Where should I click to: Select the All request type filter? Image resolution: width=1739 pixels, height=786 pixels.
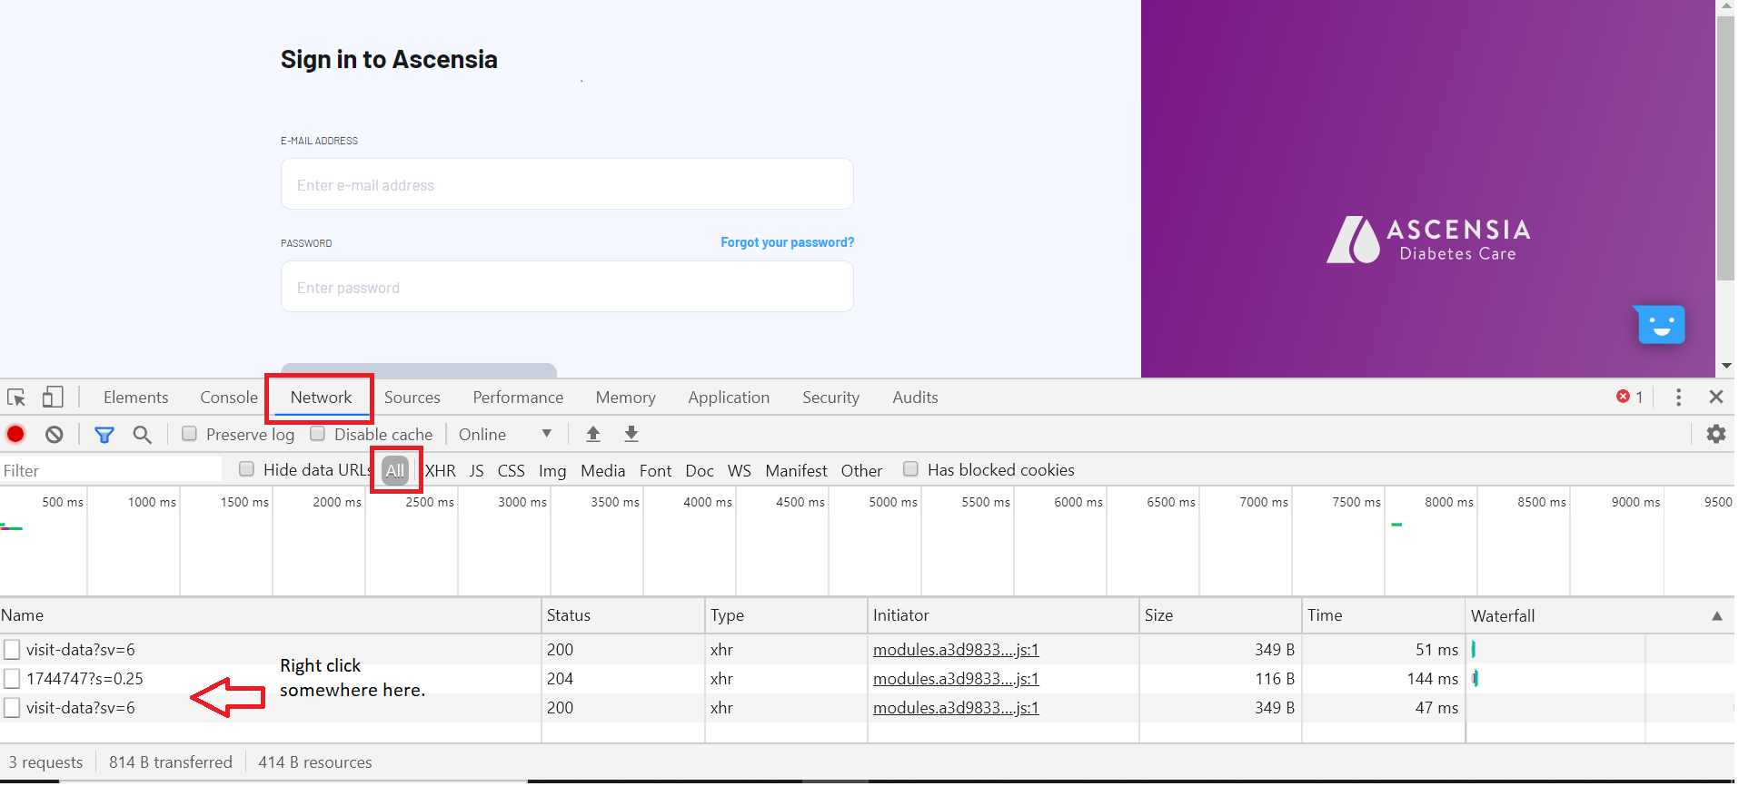coord(395,470)
